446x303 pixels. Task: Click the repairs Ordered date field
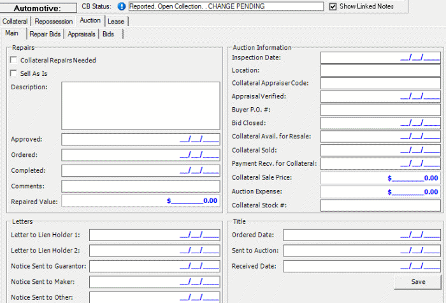(x=141, y=155)
